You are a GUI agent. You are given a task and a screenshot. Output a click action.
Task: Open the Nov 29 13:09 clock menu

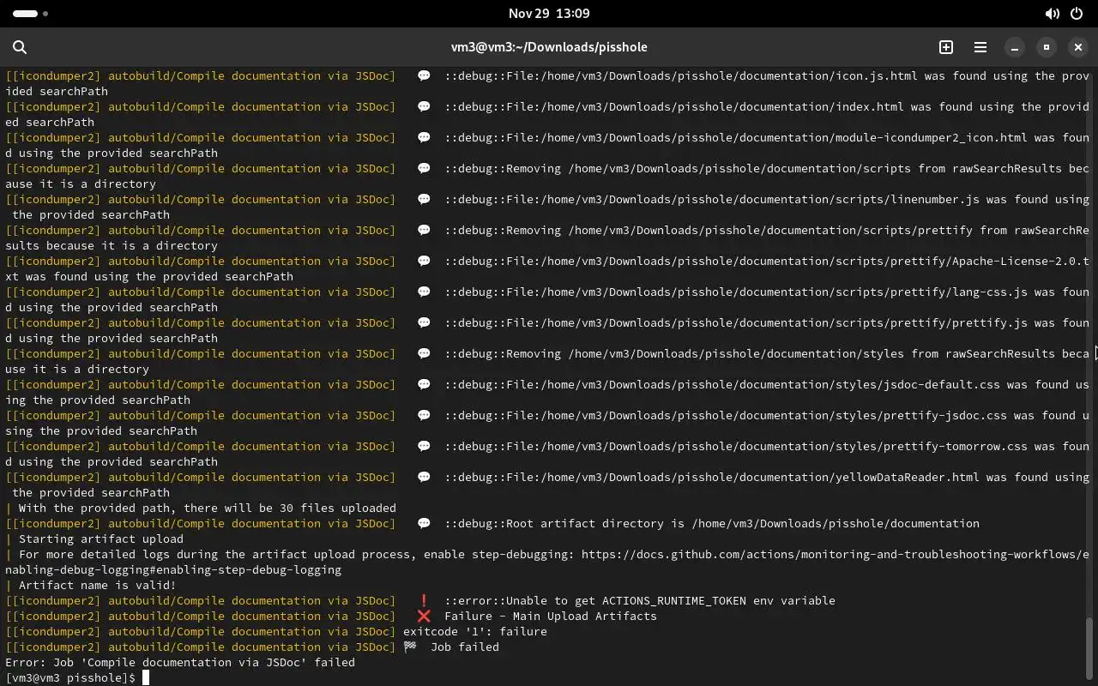click(x=549, y=14)
